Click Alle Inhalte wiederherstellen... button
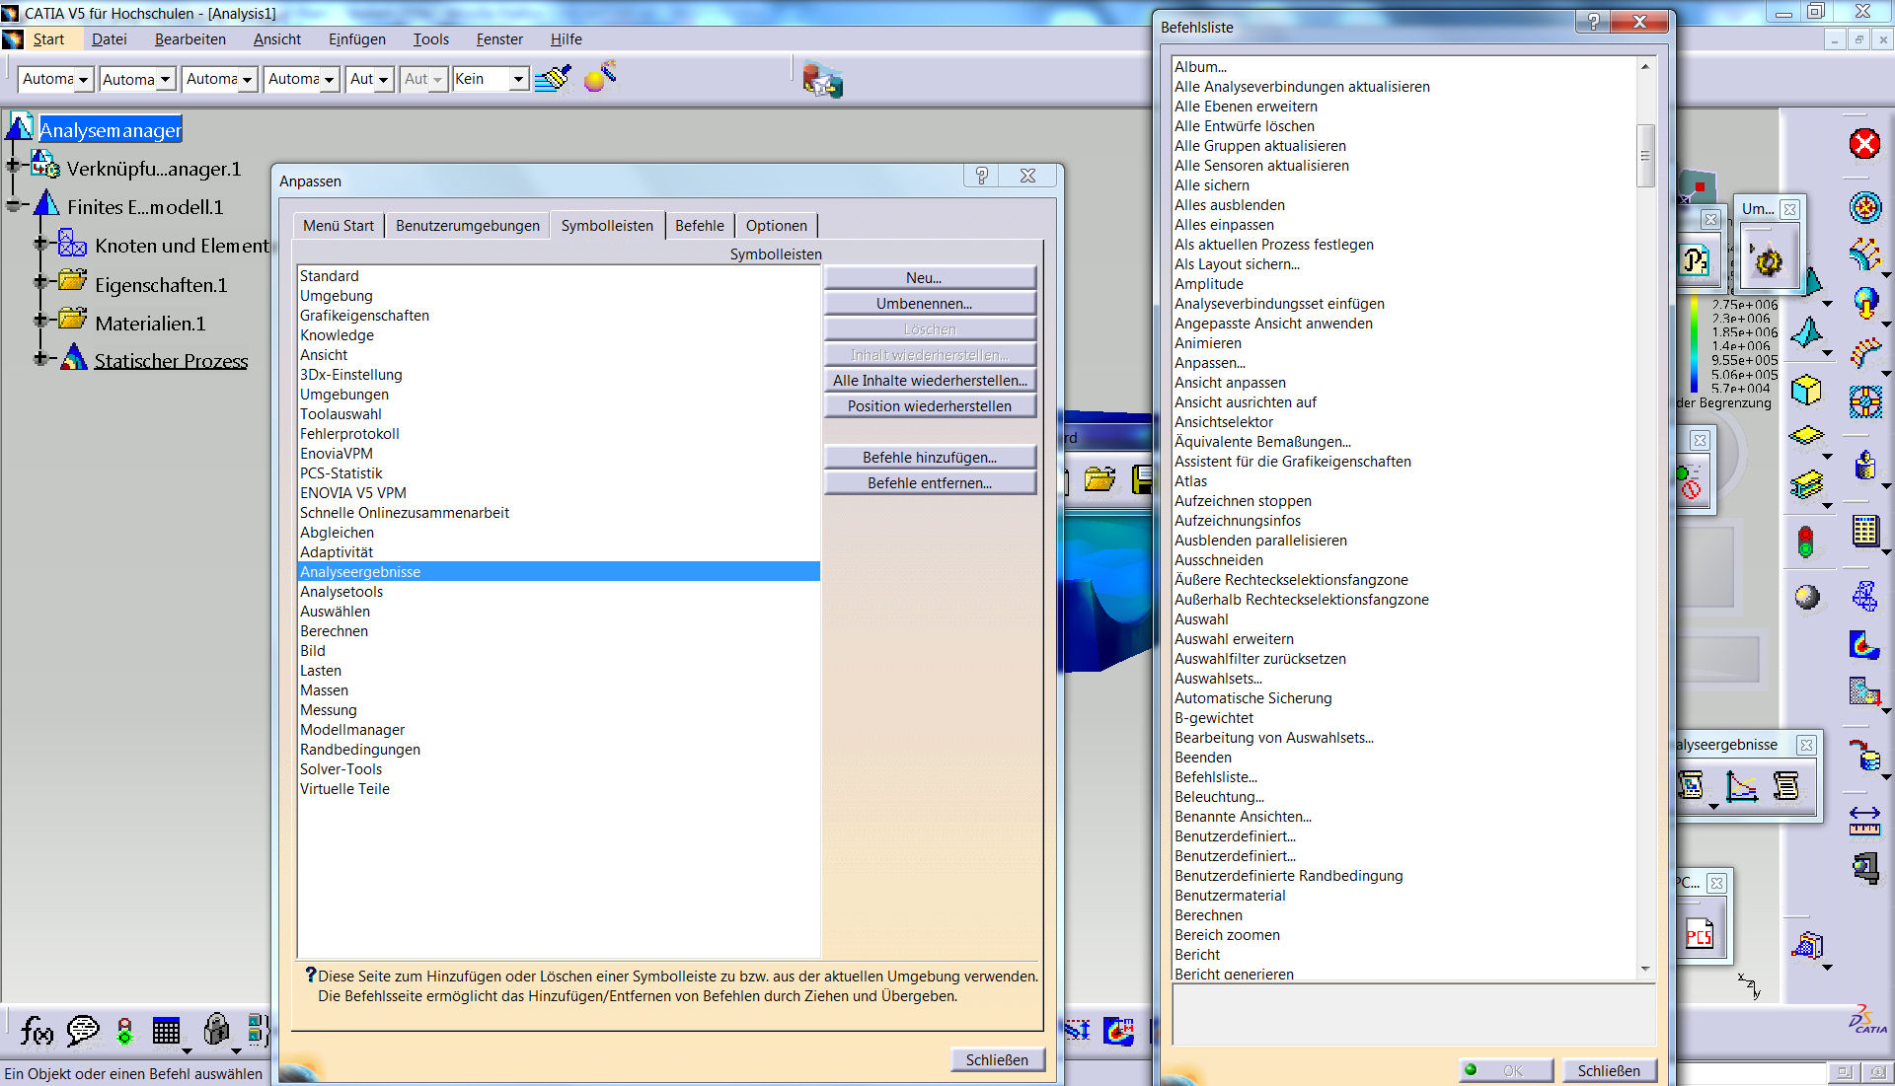Image resolution: width=1895 pixels, height=1086 pixels. 930,381
